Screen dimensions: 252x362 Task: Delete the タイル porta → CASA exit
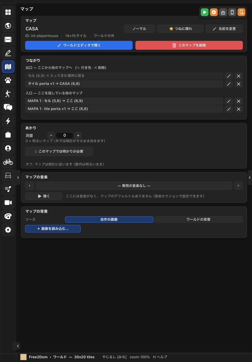(239, 84)
